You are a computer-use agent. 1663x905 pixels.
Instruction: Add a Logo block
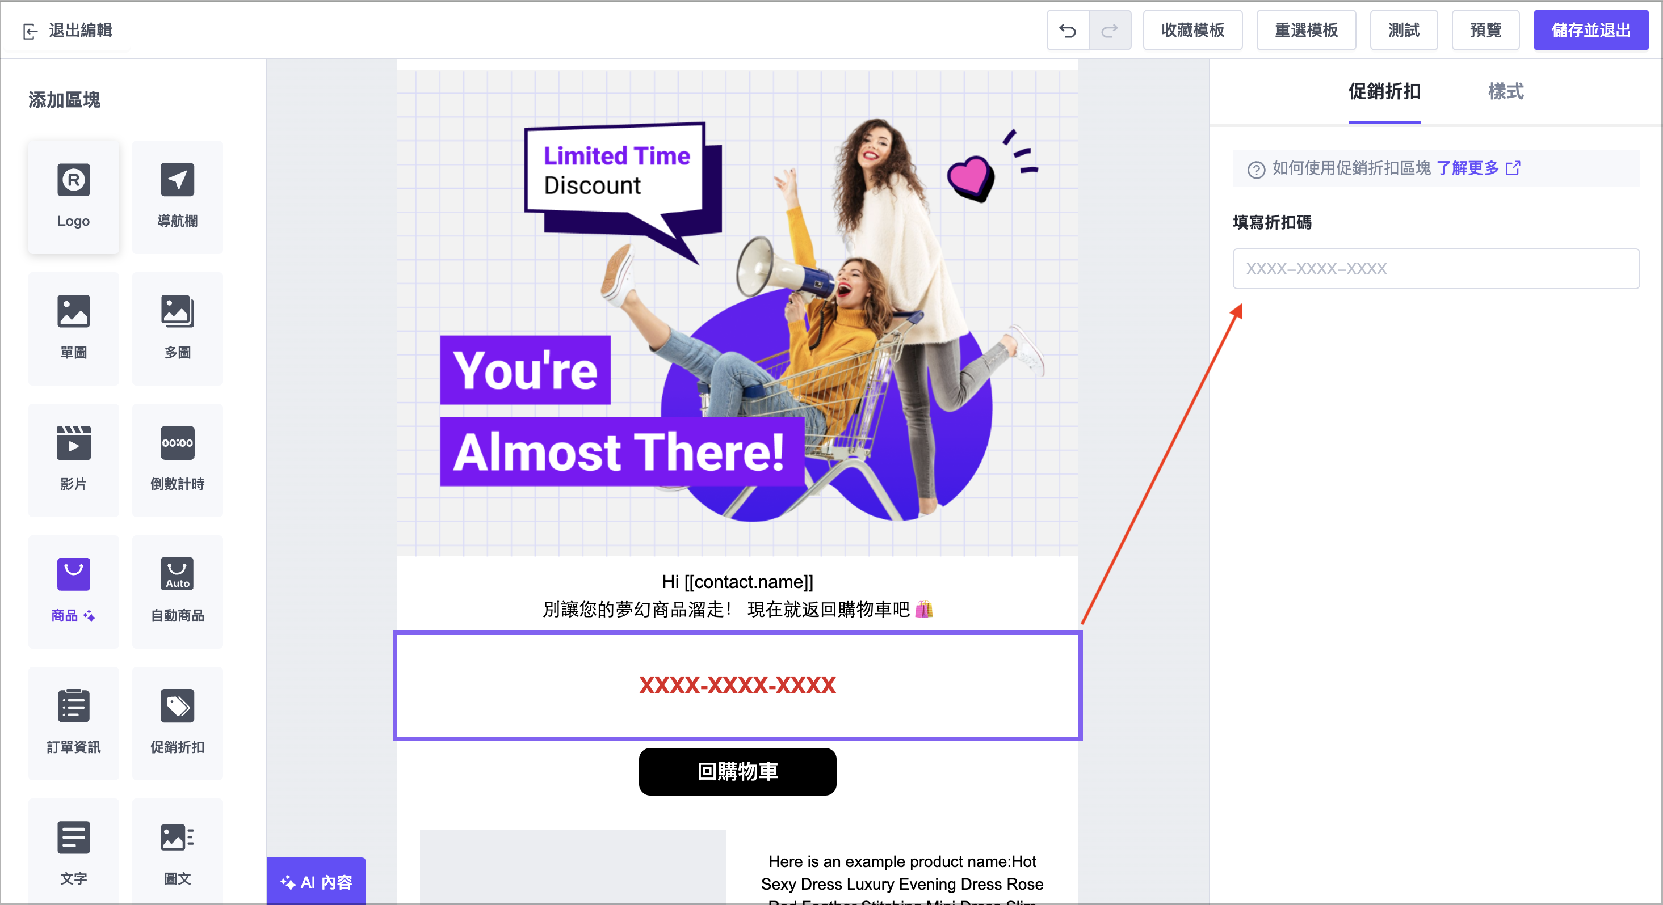pos(74,197)
